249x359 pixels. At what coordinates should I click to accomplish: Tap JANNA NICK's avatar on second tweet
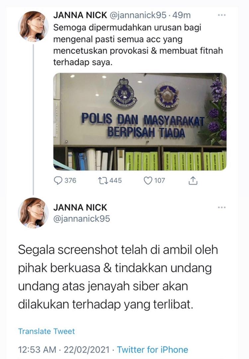pos(34,213)
